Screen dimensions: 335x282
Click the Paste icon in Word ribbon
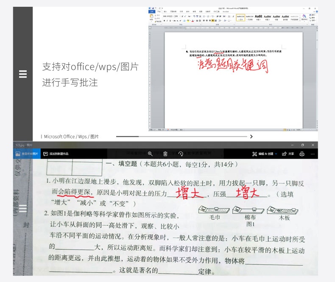(x=151, y=17)
